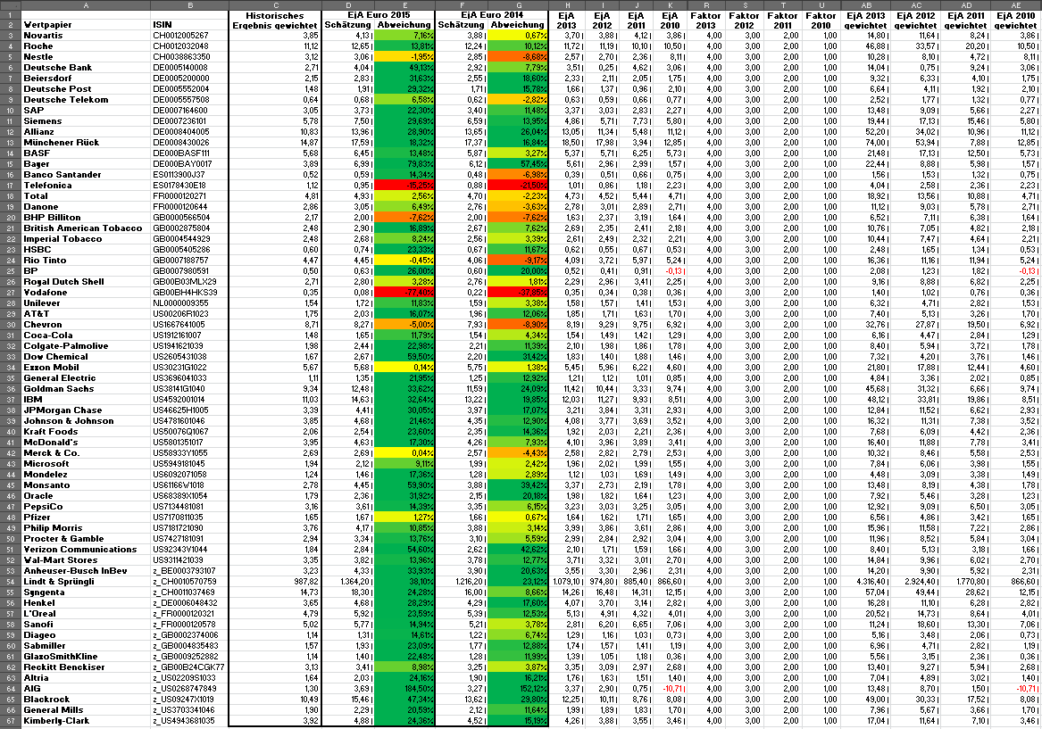The height and width of the screenshot is (729, 1042).
Task: Click the ISIN header cell
Action: 189,25
